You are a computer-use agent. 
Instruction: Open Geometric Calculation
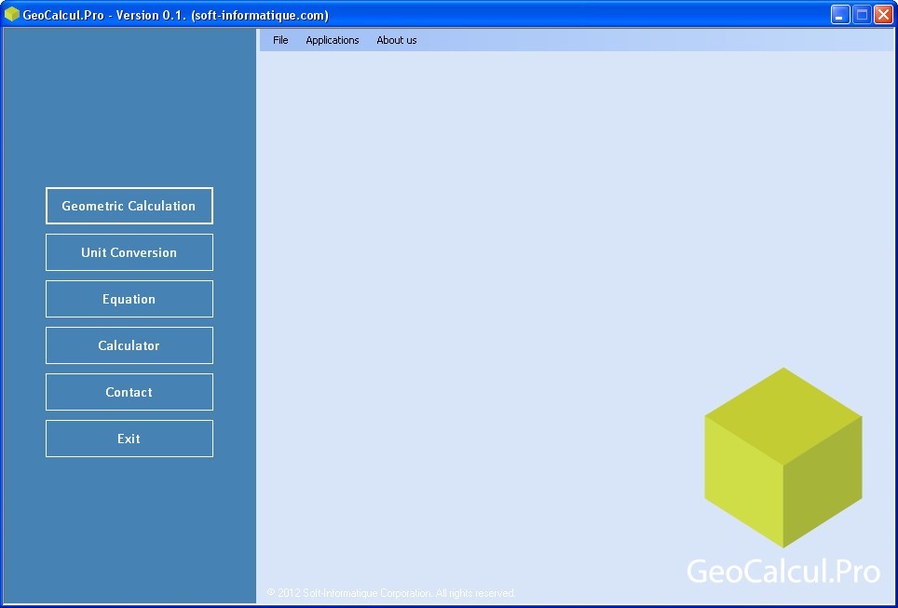129,206
